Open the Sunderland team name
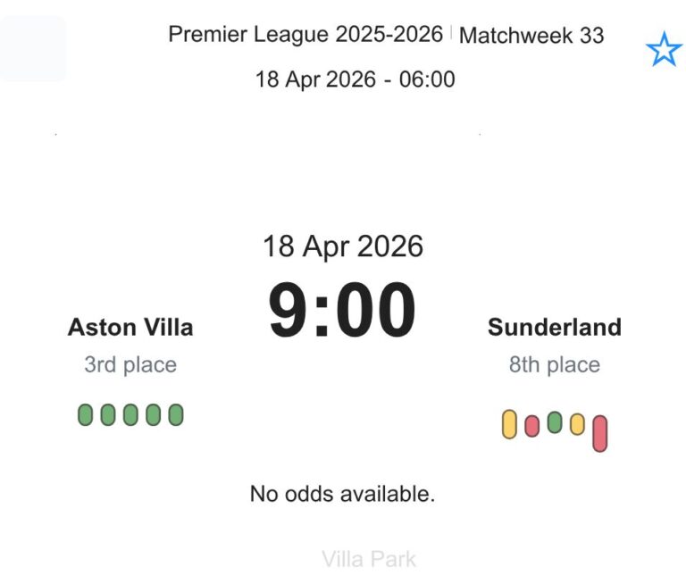Screen dimensions: 686x584 pyautogui.click(x=554, y=328)
